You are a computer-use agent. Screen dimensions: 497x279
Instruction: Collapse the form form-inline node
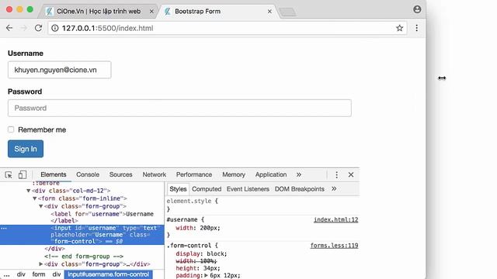tap(34, 198)
